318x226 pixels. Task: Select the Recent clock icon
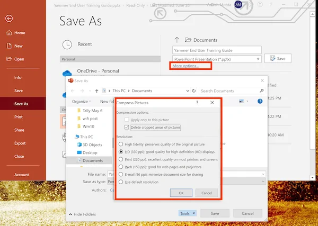coord(67,44)
